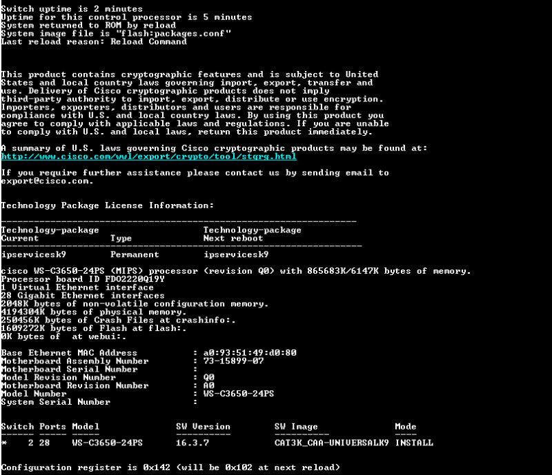552x475 pixels.
Task: Click the 'Motherboard Serial Number' label
Action: pos(70,369)
